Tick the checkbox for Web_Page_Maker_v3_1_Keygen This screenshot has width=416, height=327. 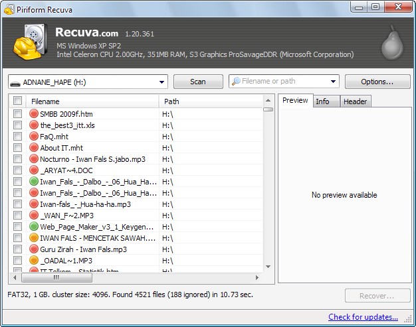coord(17,227)
